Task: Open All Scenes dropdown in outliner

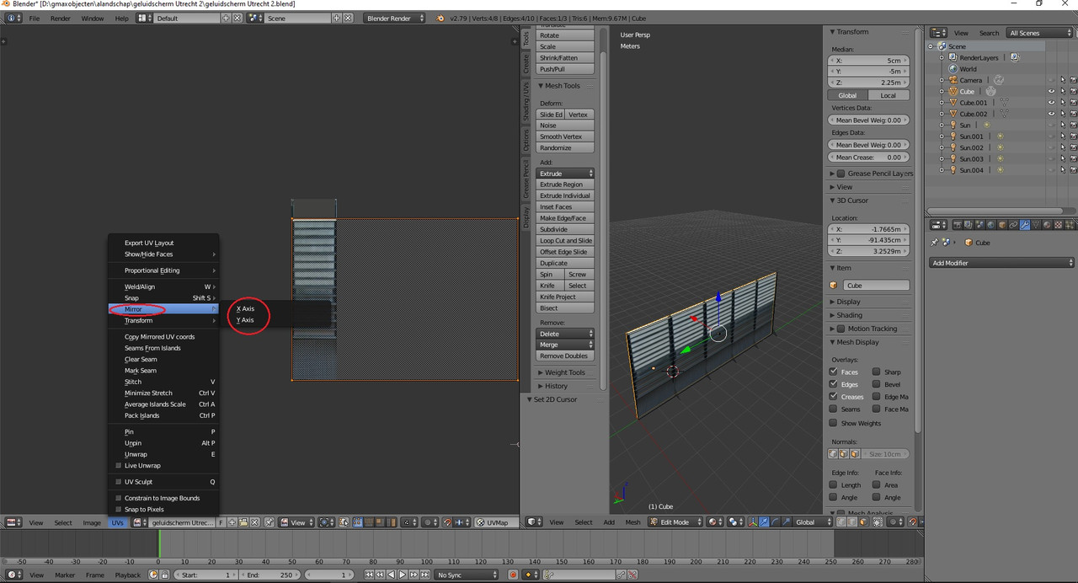Action: (x=1039, y=33)
